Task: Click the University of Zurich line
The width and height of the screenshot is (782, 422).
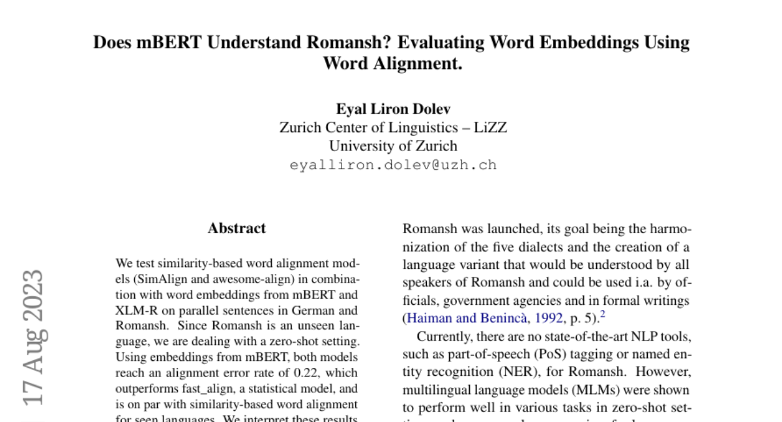Action: (393, 146)
